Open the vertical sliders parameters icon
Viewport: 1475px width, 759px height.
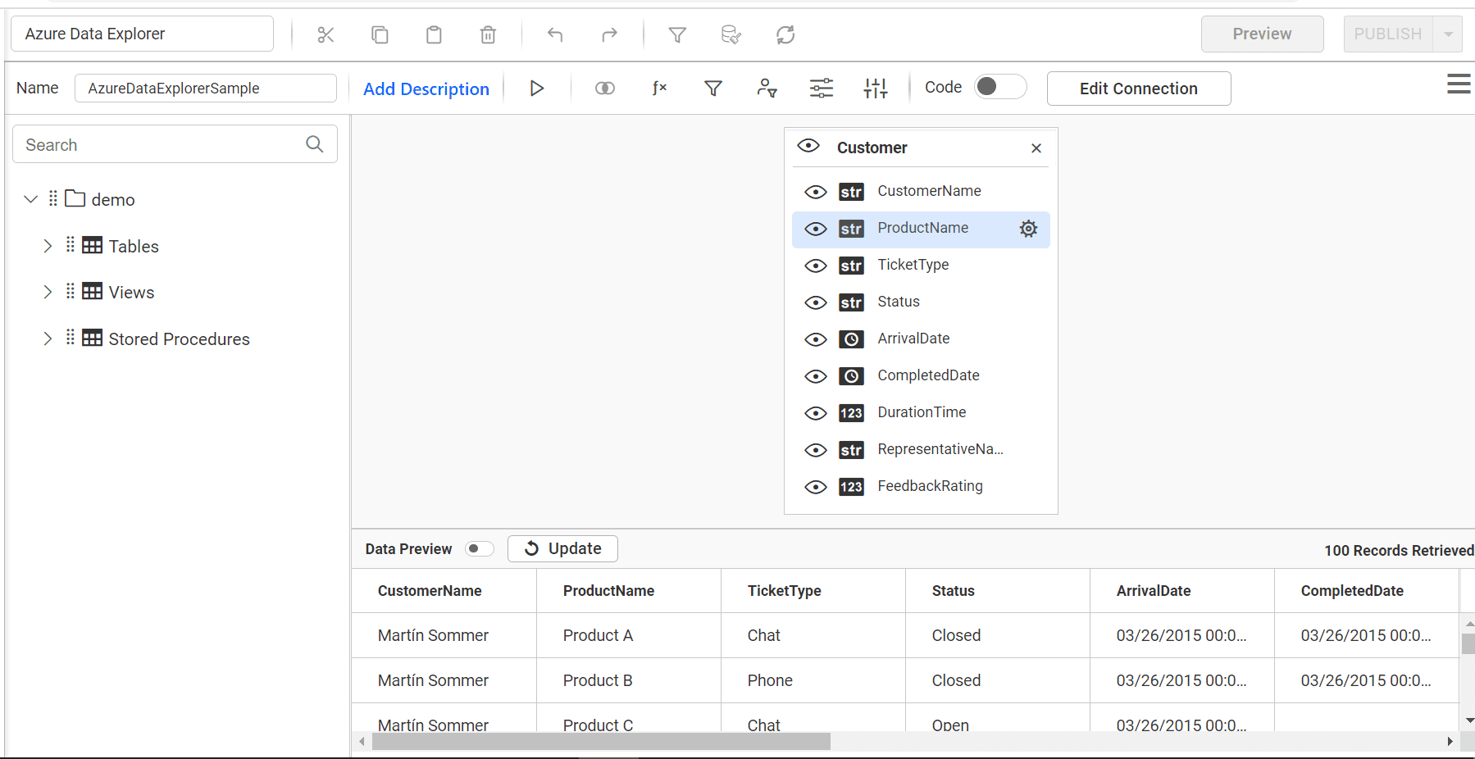(876, 88)
